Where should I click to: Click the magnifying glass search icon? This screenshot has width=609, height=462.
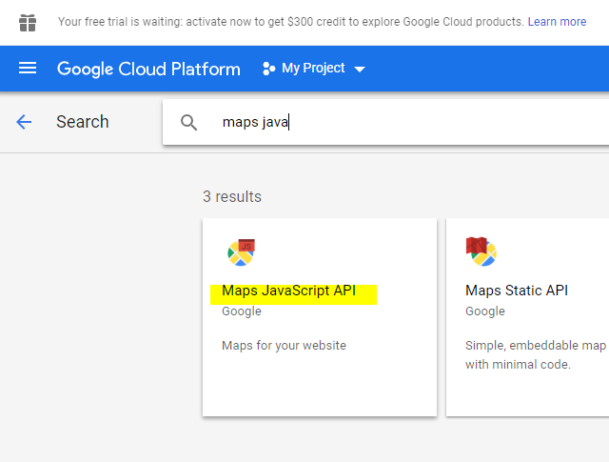pyautogui.click(x=188, y=122)
